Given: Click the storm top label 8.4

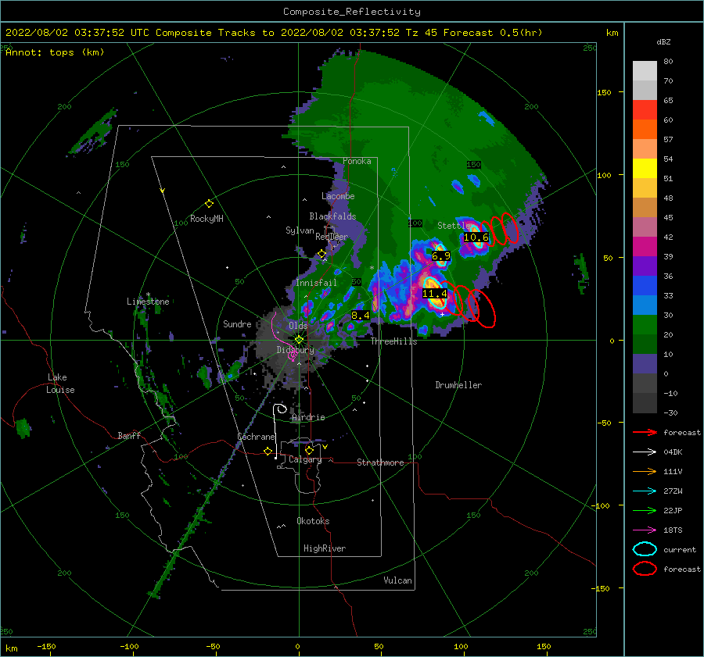Looking at the screenshot, I should pos(361,316).
